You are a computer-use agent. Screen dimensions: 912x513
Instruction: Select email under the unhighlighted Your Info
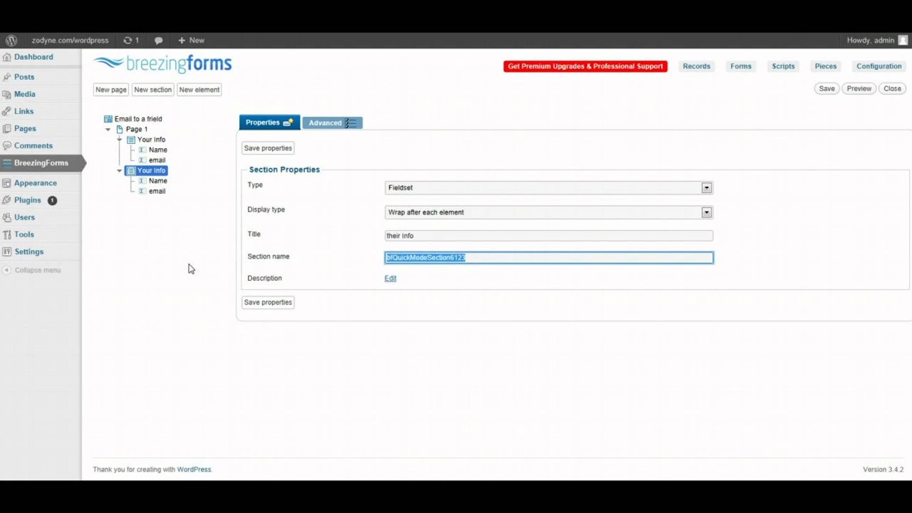157,160
